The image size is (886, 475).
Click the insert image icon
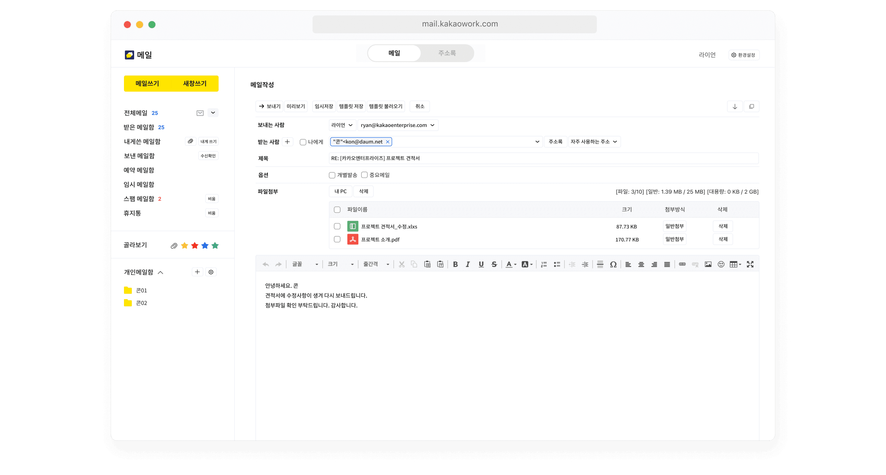pyautogui.click(x=708, y=264)
